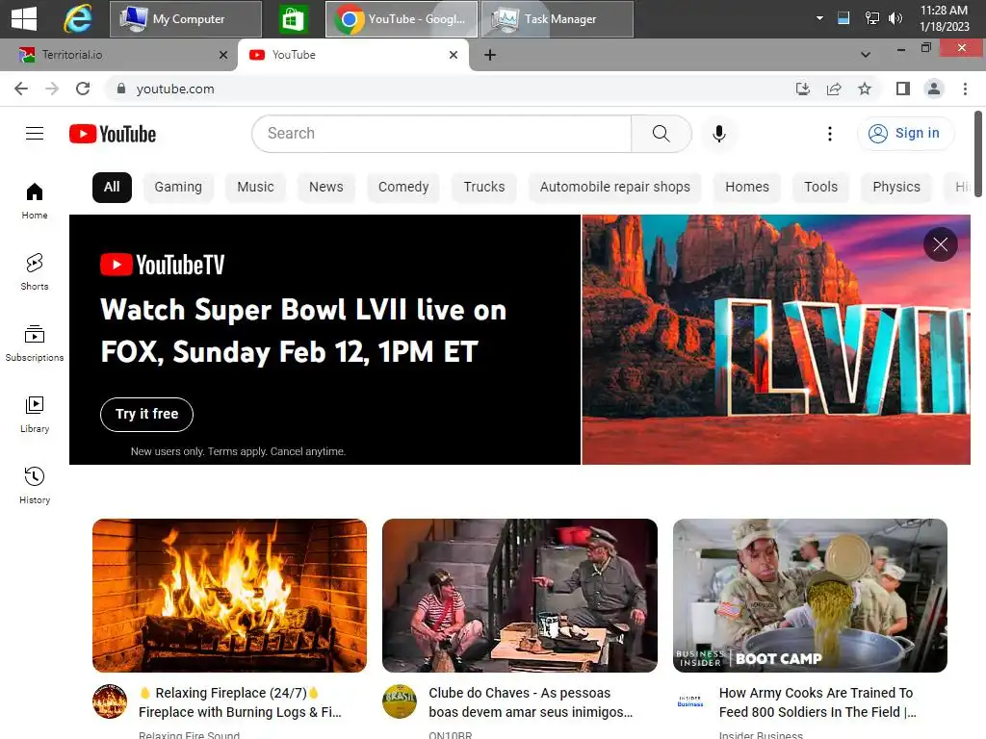The height and width of the screenshot is (739, 986).
Task: Launch Internet Explorer from taskbar
Action: (x=78, y=19)
